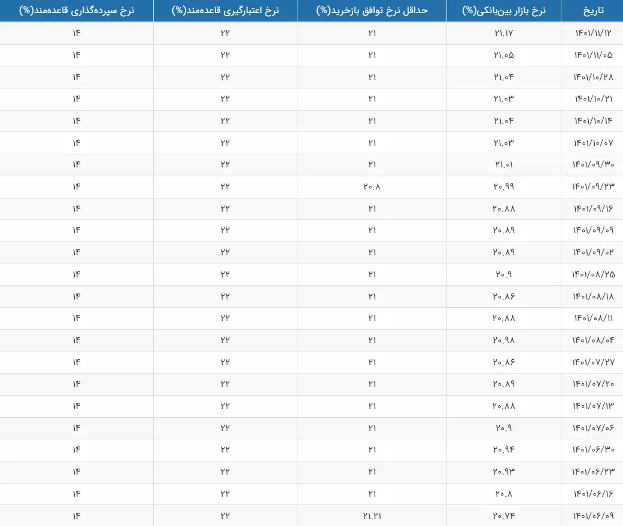Select the date cell ۱۴۰۱/۰۹/۰۹
Image resolution: width=623 pixels, height=526 pixels.
593,230
